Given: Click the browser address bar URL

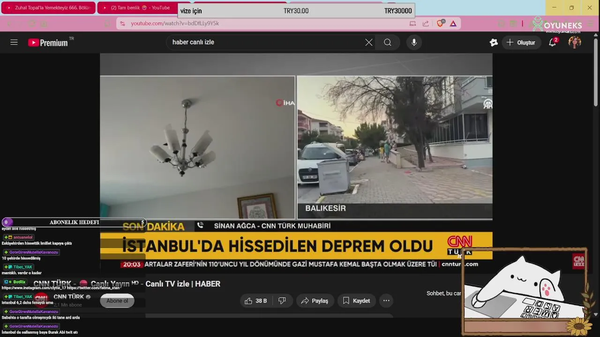Looking at the screenshot, I should pyautogui.click(x=175, y=23).
